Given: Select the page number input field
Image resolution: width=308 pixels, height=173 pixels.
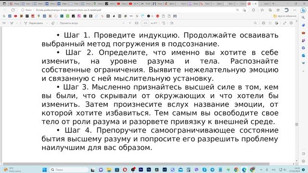Looking at the screenshot, I should click(145, 23).
